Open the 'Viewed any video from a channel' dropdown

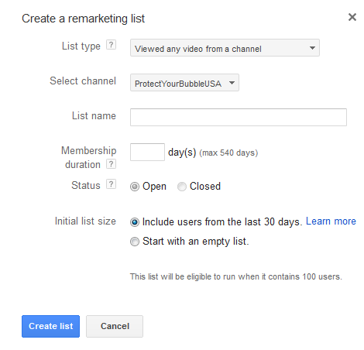225,48
